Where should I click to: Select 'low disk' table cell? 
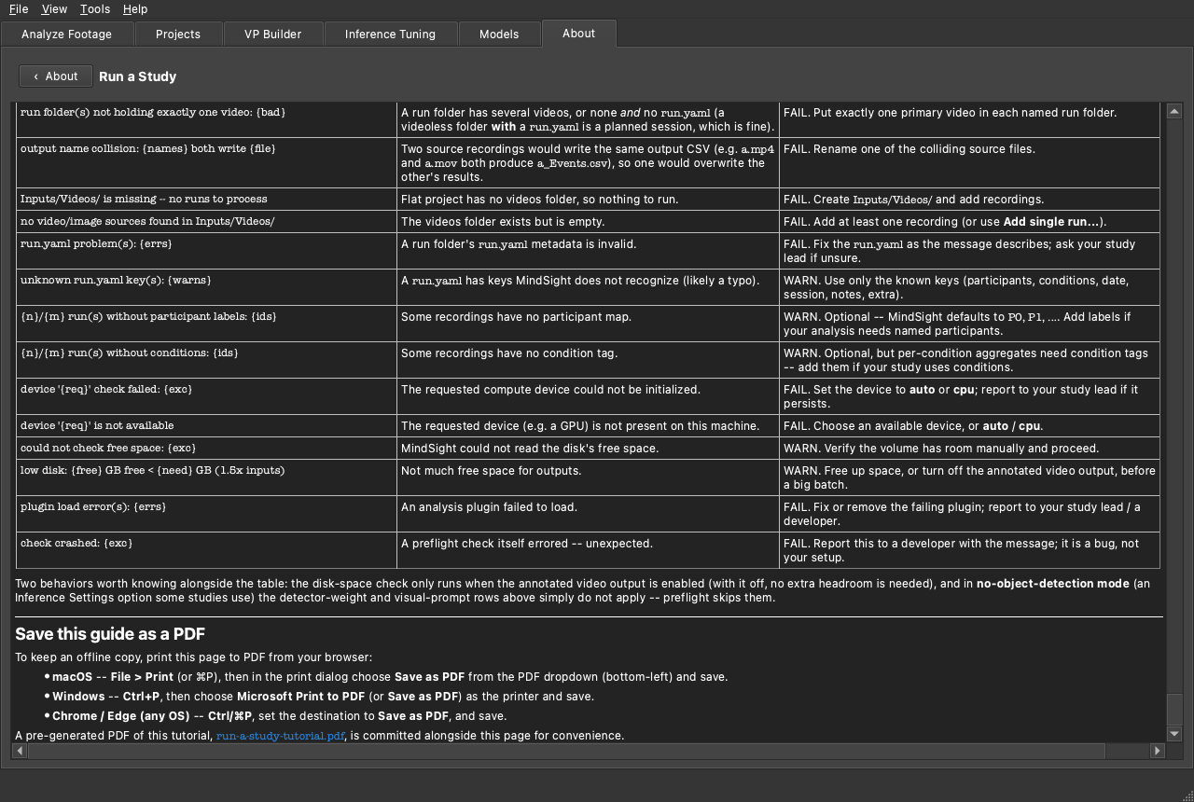pyautogui.click(x=206, y=477)
